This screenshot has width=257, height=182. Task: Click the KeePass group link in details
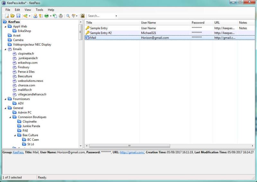(x=18, y=152)
